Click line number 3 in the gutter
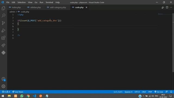Image resolution: width=174 pixels, height=98 pixels. pos(13,21)
